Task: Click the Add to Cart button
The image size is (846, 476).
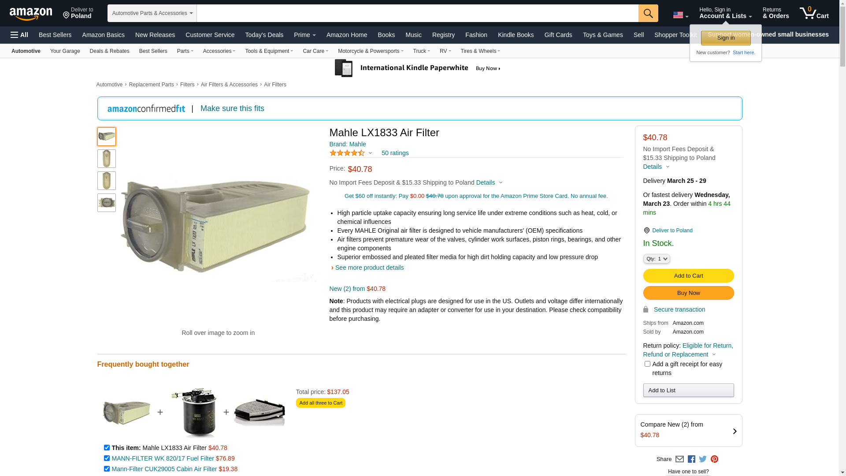Action: click(688, 276)
